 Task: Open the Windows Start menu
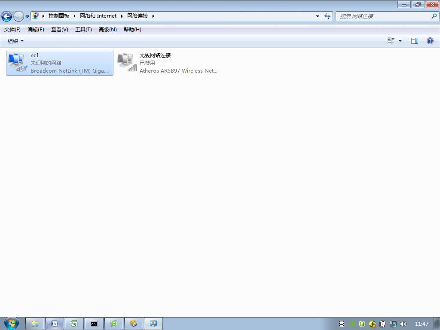pyautogui.click(x=12, y=323)
